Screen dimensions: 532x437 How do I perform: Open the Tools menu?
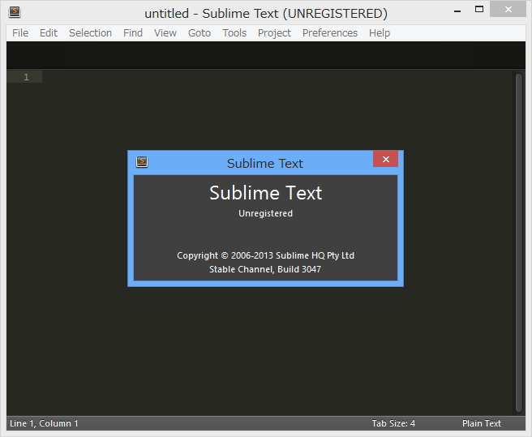coord(234,33)
